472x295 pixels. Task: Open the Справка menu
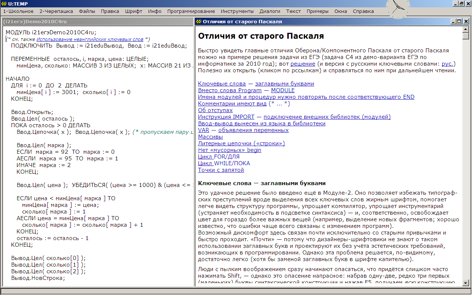[x=363, y=11]
